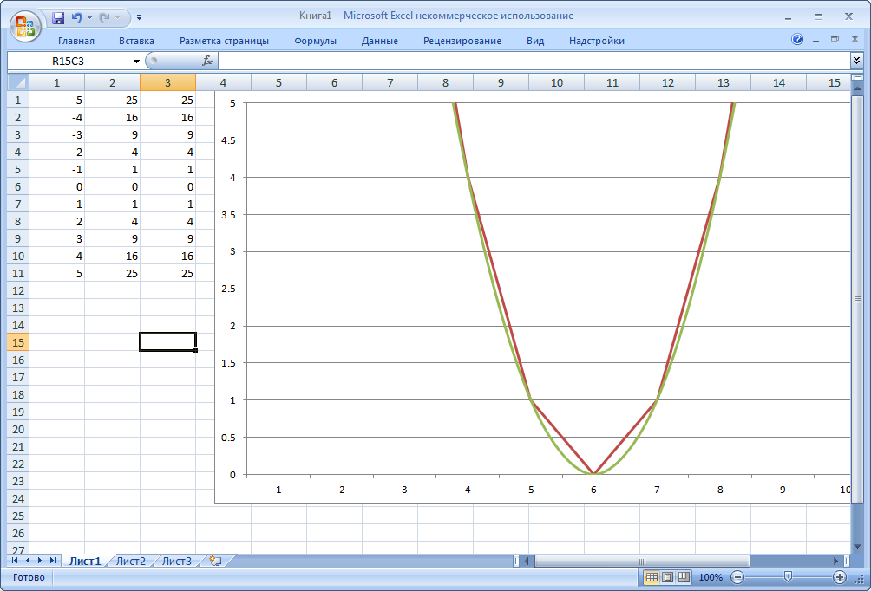Open the Вставка ribbon tab
871x591 pixels.
[x=136, y=41]
